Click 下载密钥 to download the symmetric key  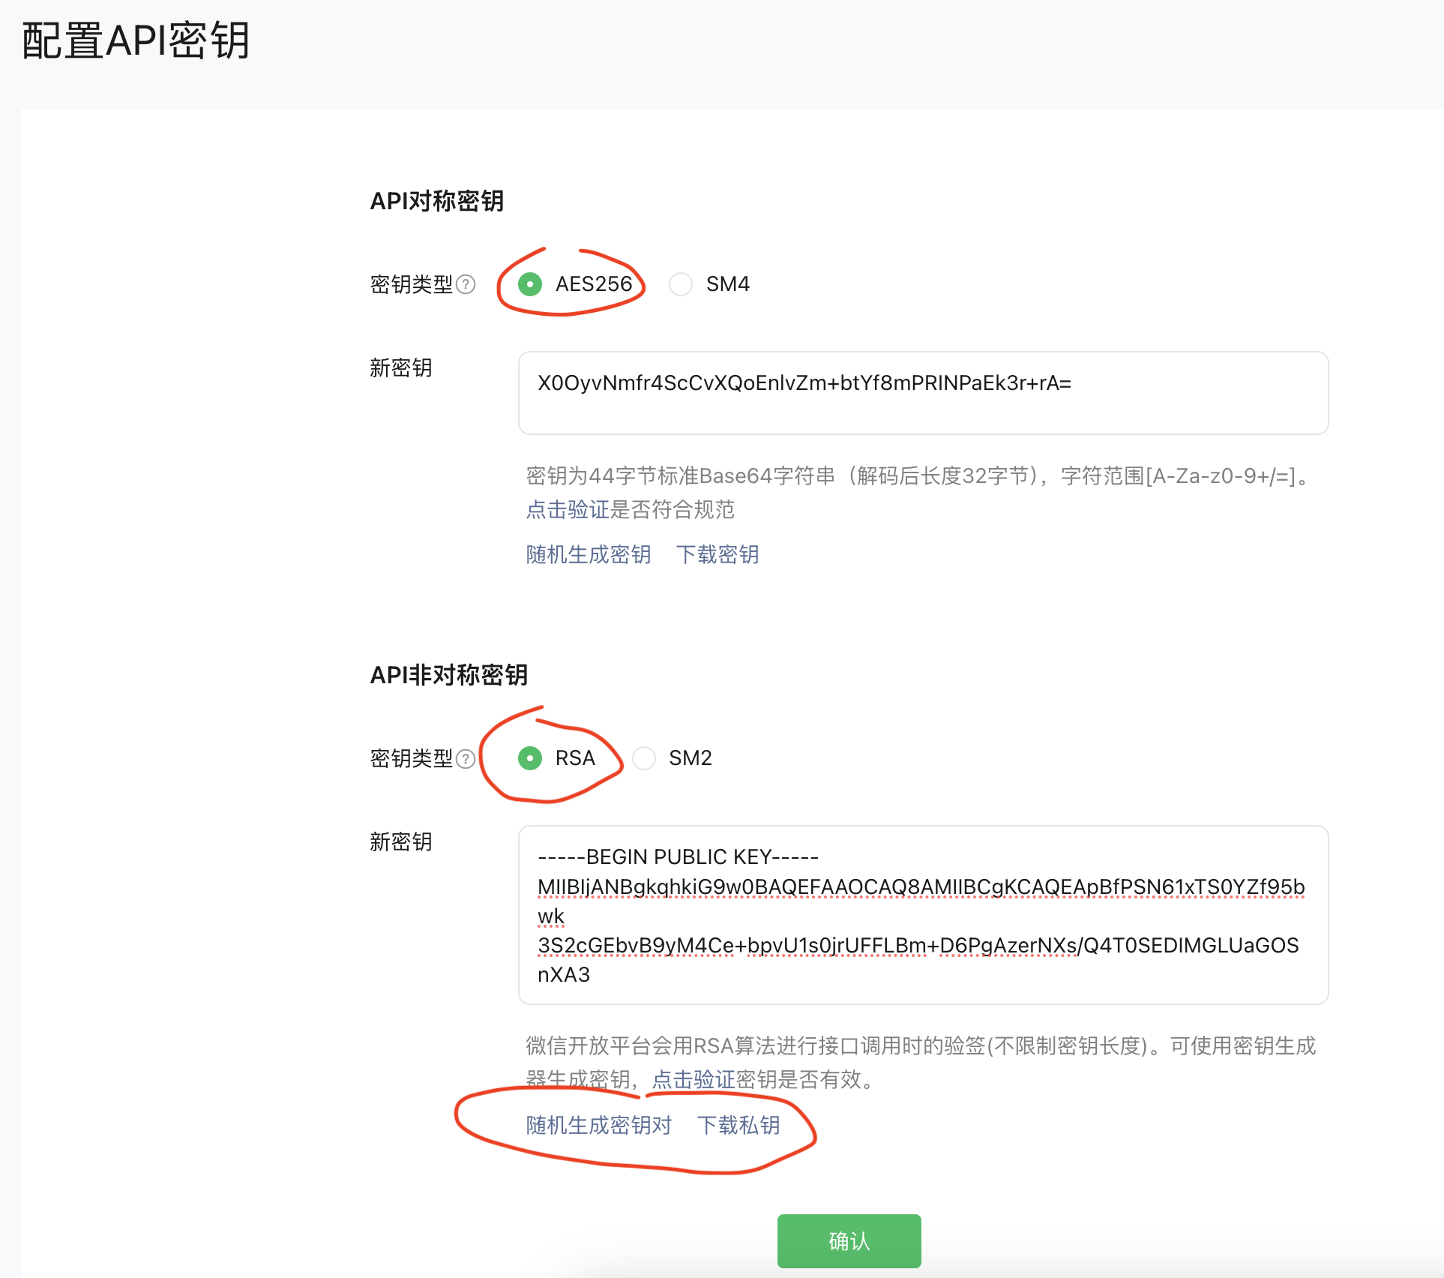point(717,554)
